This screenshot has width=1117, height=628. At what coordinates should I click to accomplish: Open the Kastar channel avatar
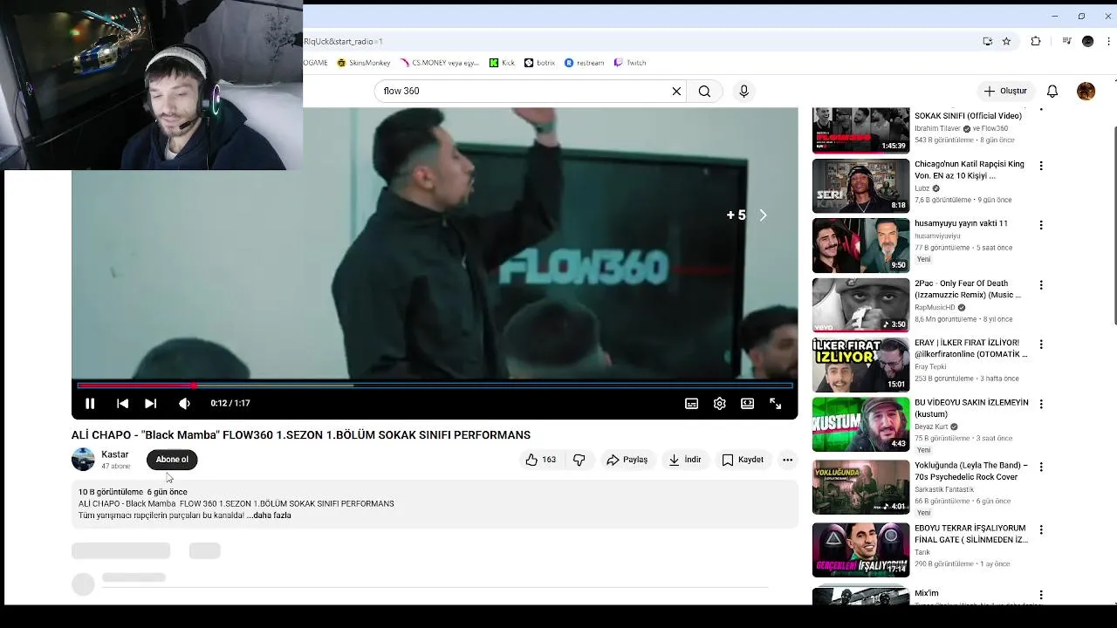83,460
